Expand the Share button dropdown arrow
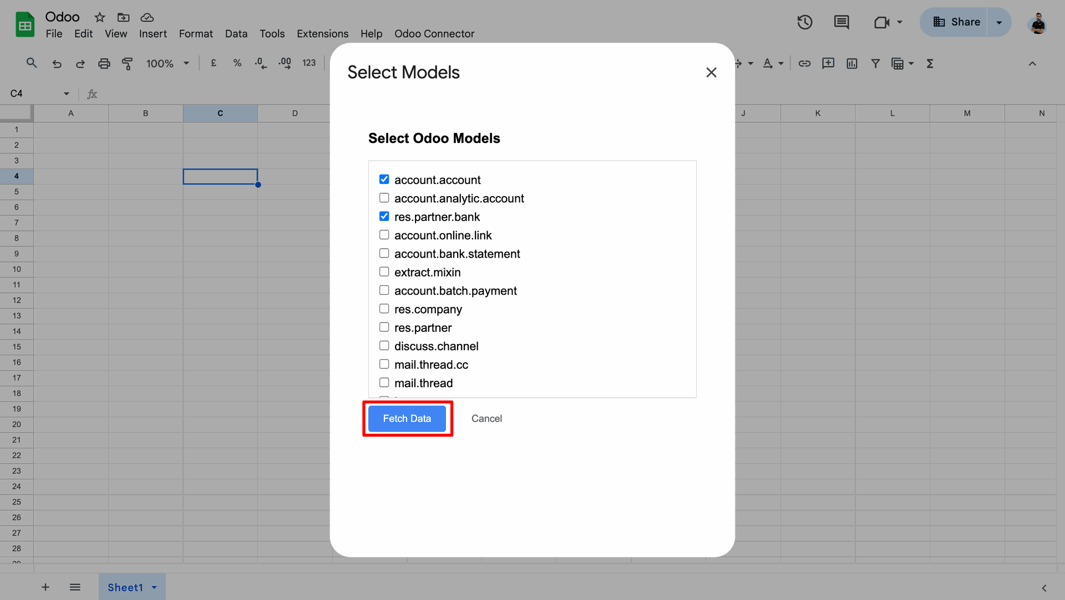Screen dimensions: 1065x600 tap(999, 22)
